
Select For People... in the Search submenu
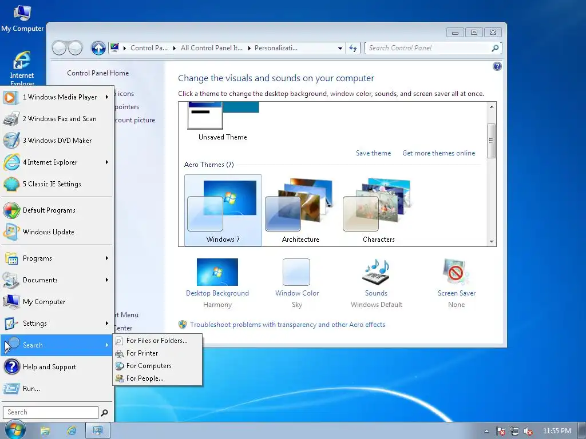(158, 378)
